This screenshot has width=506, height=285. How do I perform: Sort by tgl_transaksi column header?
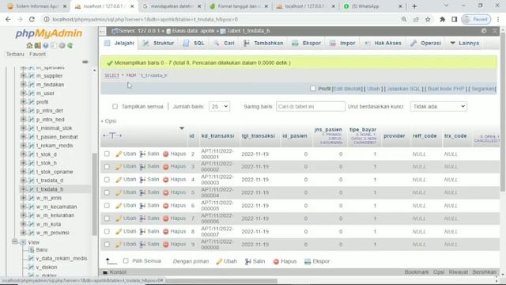259,136
